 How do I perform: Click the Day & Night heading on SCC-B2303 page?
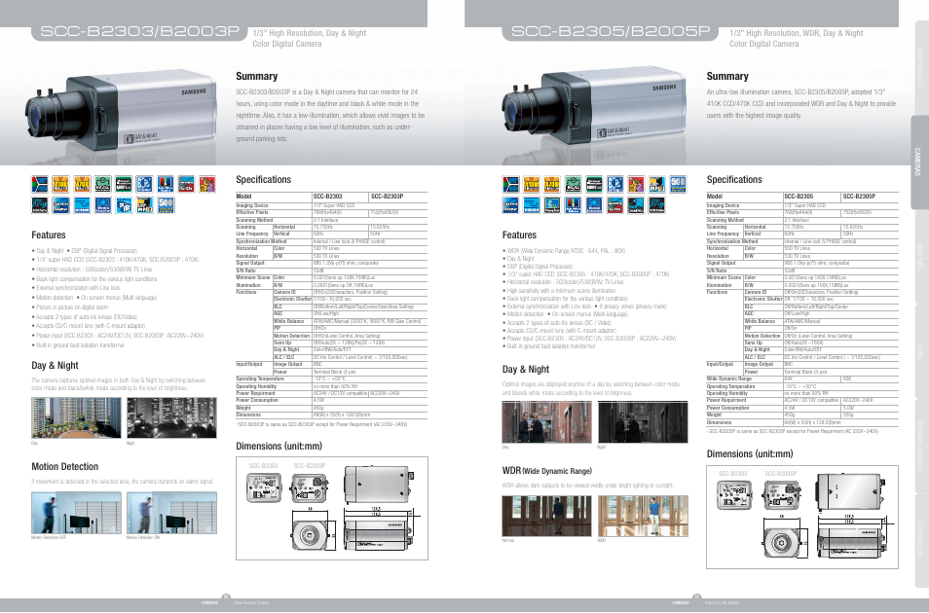56,366
